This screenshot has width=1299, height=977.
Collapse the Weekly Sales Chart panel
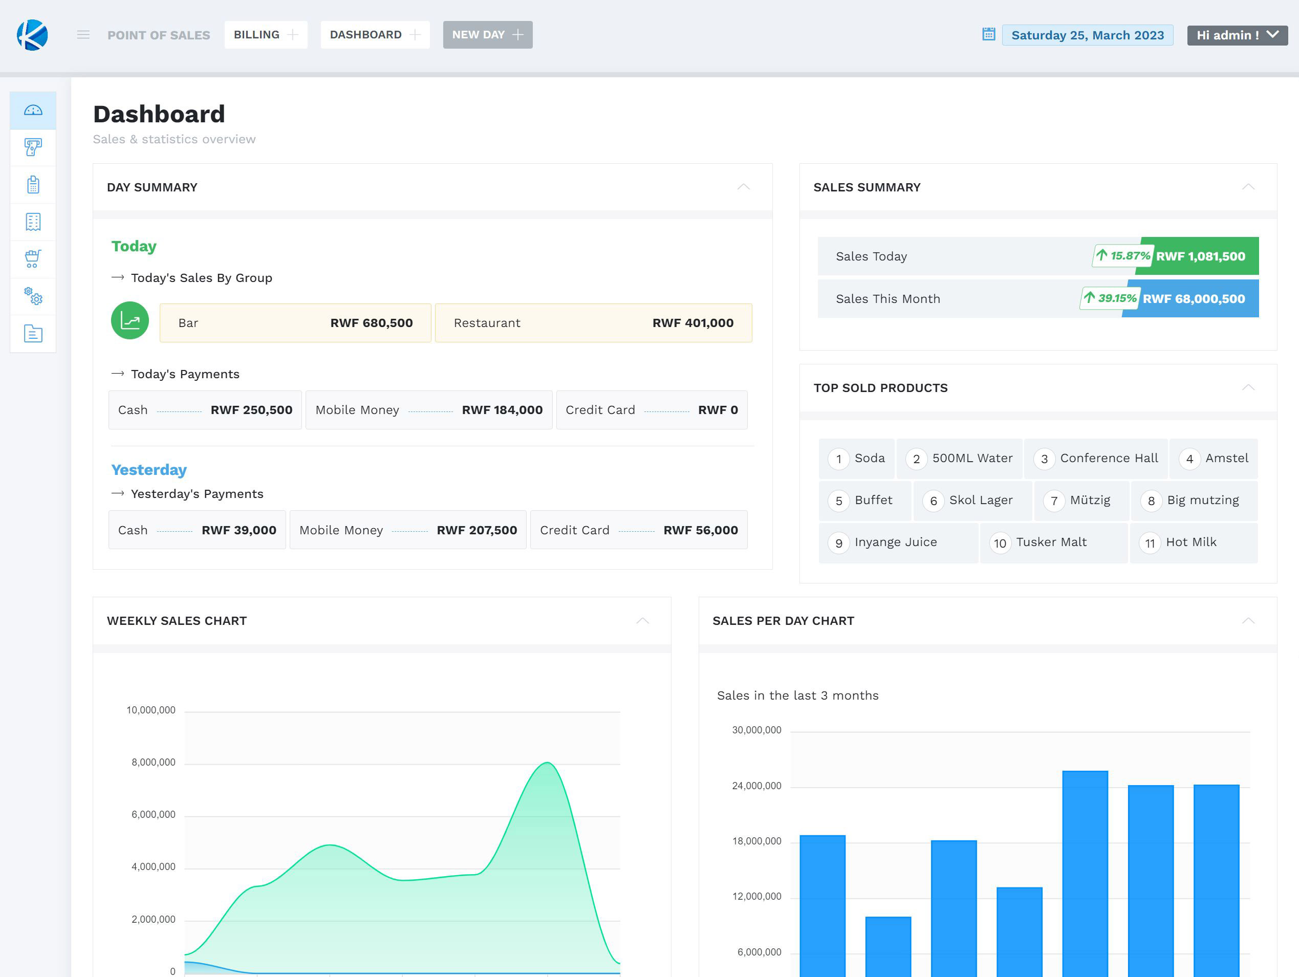click(642, 620)
